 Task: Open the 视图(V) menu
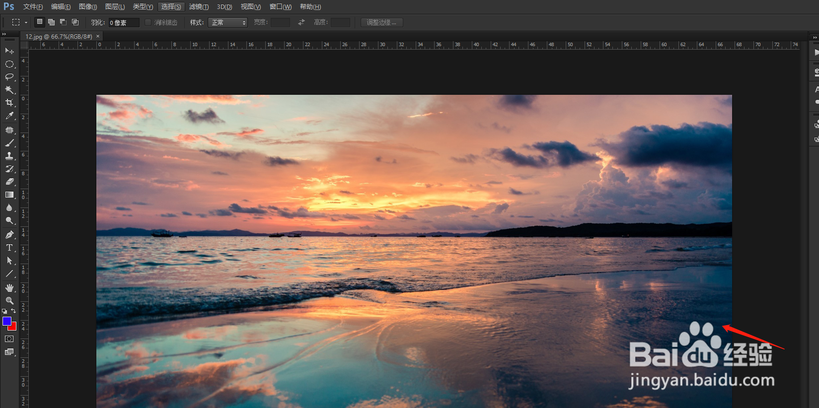[251, 7]
